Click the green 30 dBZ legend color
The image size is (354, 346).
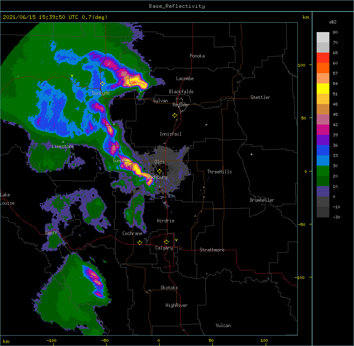(323, 171)
